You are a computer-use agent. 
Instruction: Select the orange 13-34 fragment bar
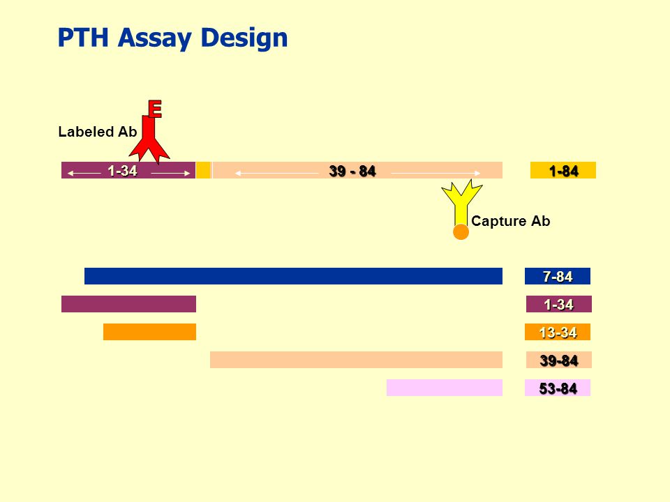[149, 332]
